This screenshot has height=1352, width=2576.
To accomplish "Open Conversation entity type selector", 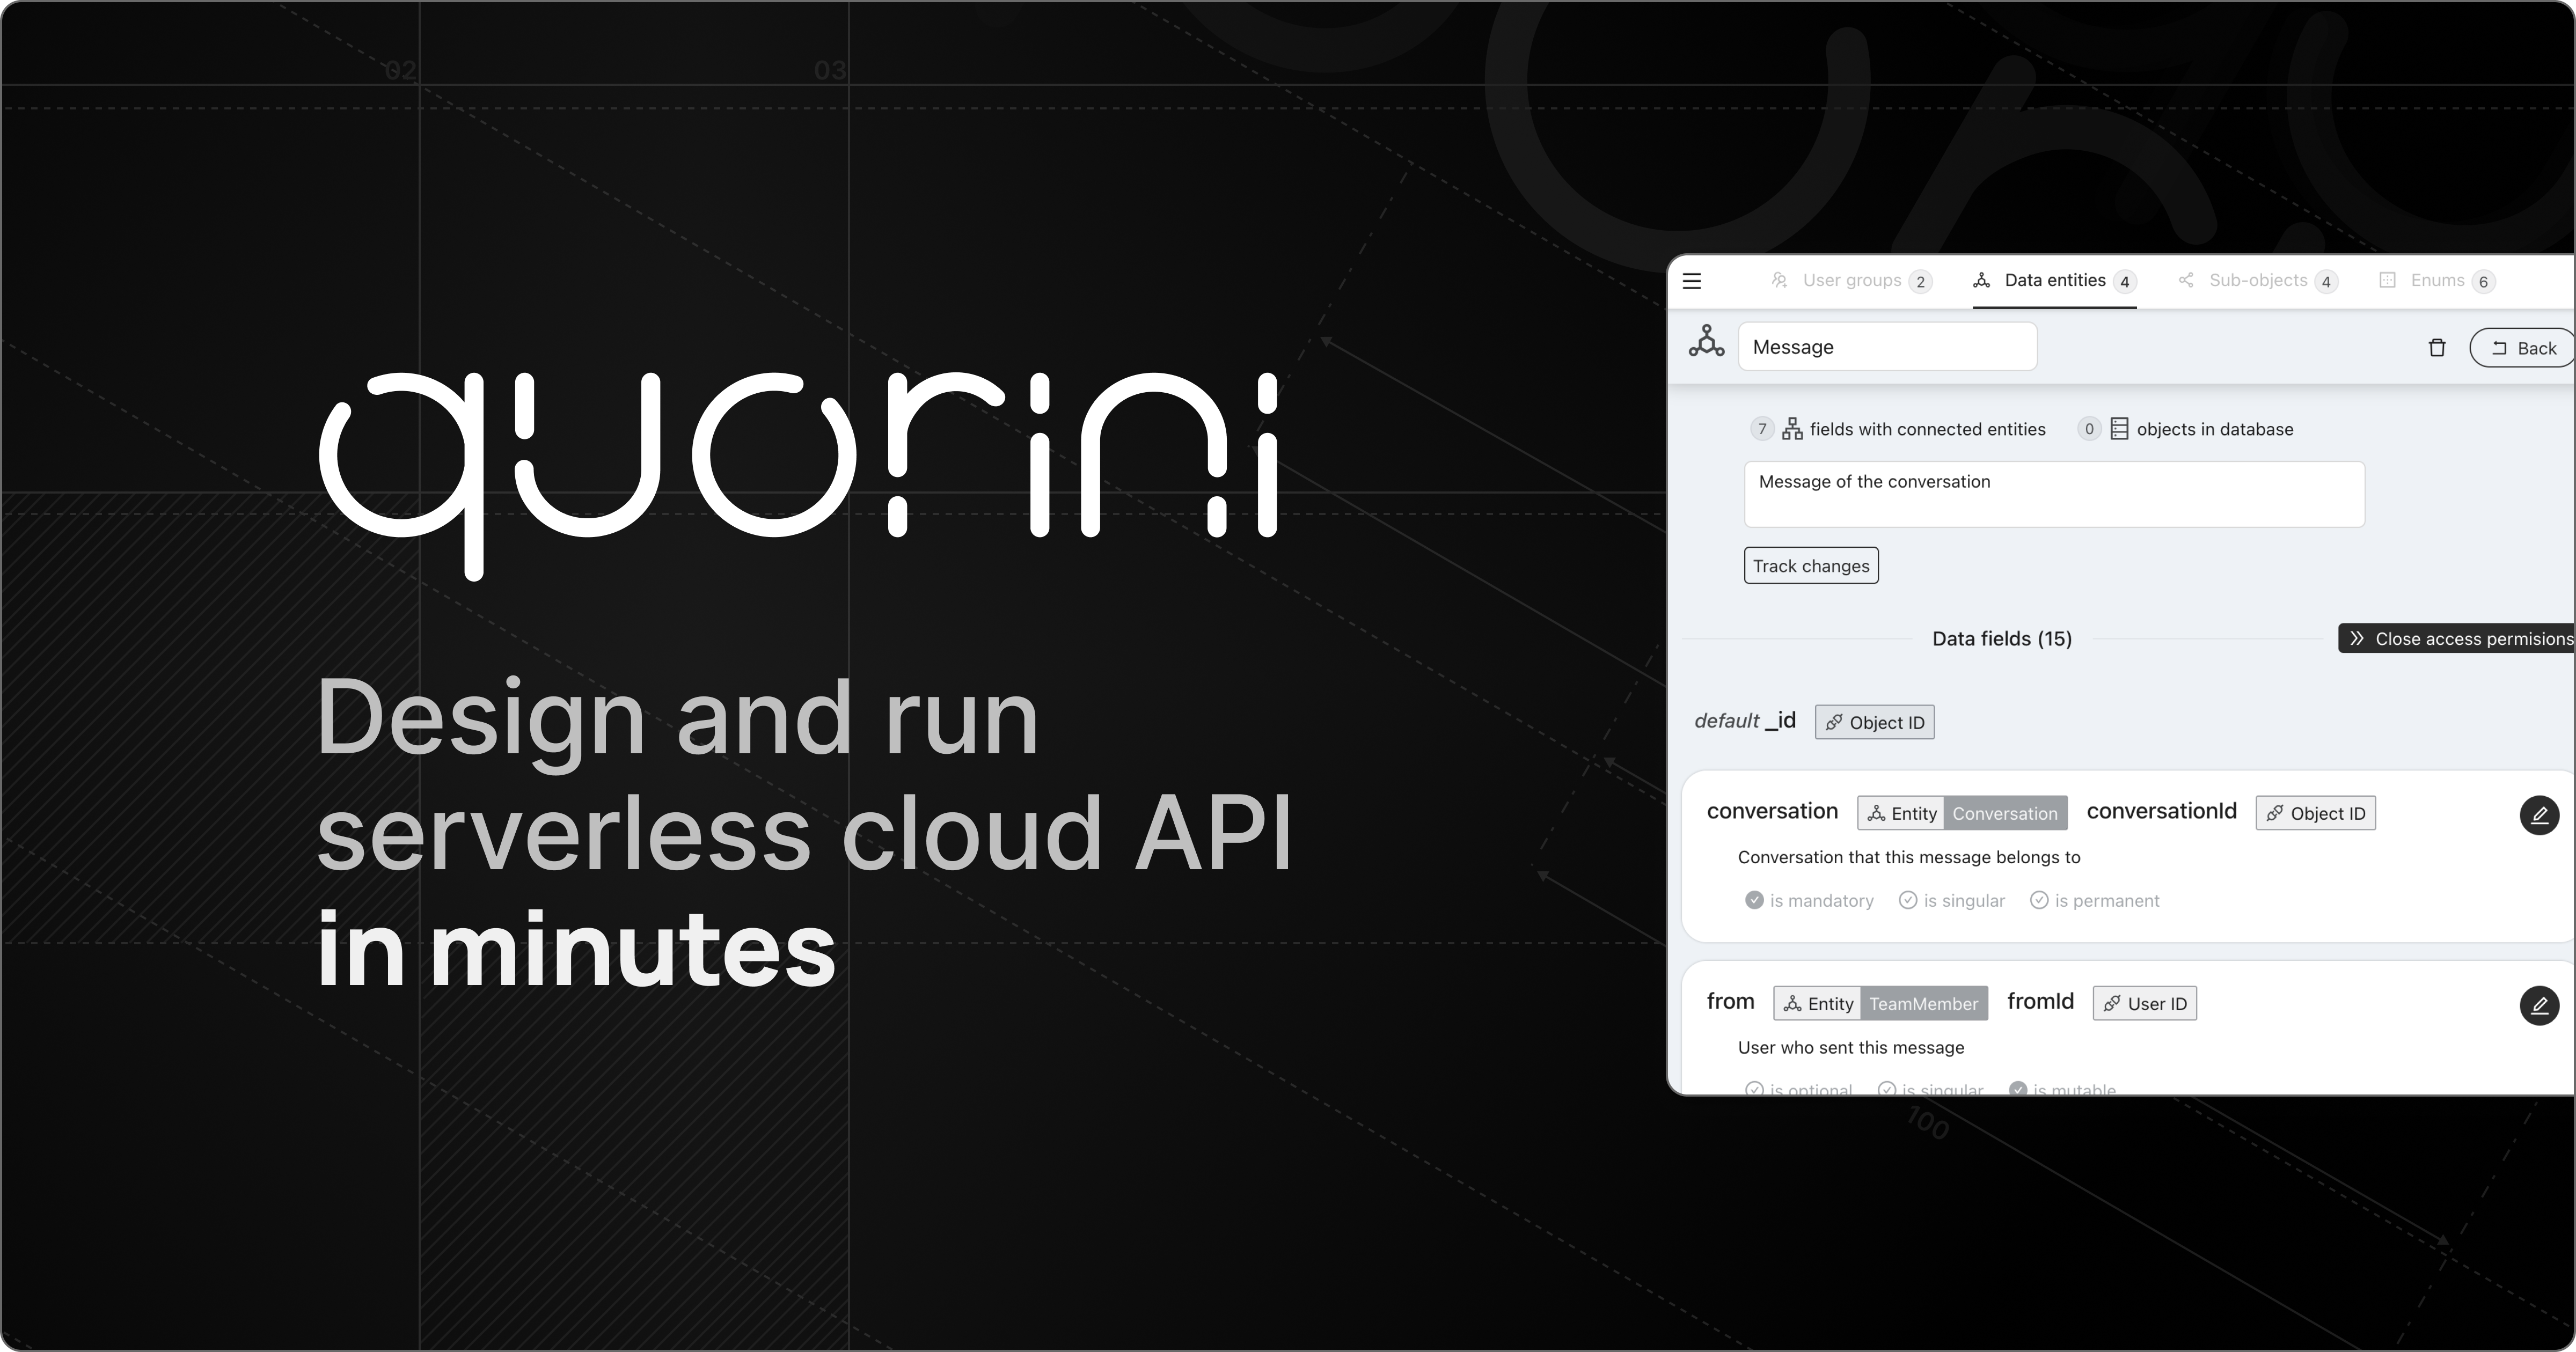I will [x=2004, y=813].
